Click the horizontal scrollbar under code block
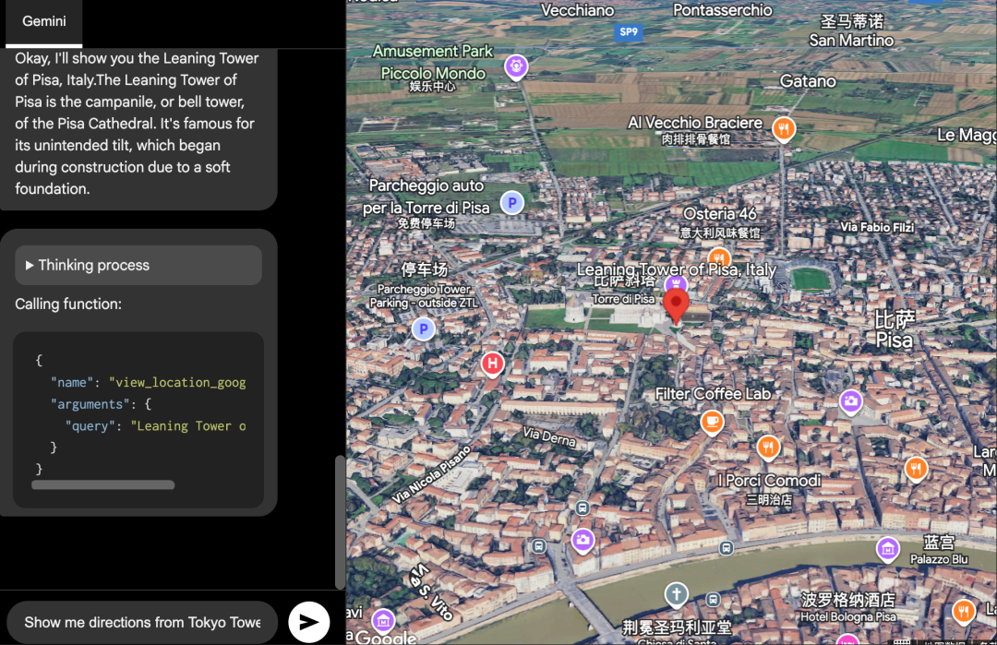This screenshot has height=645, width=997. (102, 484)
